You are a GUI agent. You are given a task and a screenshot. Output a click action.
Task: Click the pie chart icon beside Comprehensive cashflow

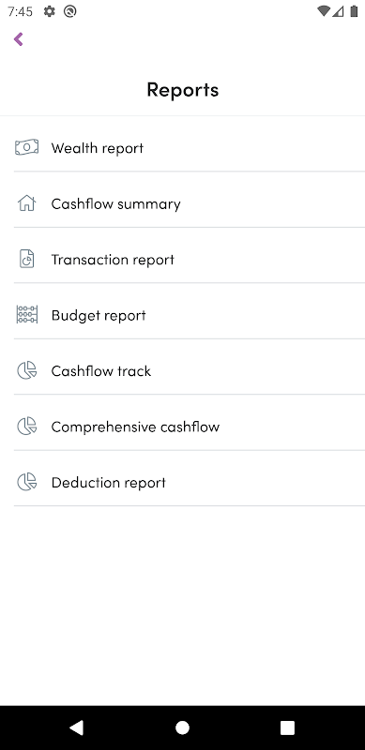pyautogui.click(x=27, y=427)
